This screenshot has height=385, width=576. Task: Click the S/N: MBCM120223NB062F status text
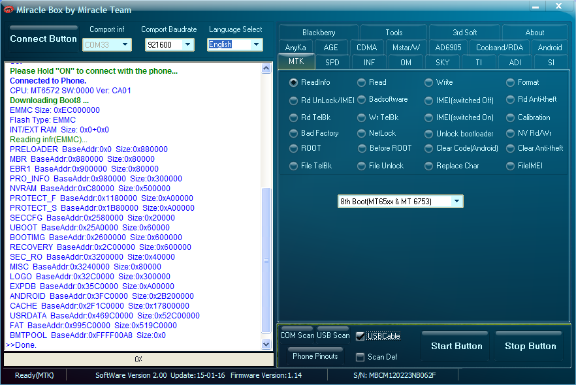pyautogui.click(x=394, y=375)
